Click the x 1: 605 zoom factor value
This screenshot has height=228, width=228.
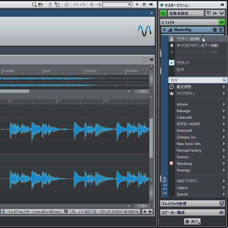click(84, 212)
